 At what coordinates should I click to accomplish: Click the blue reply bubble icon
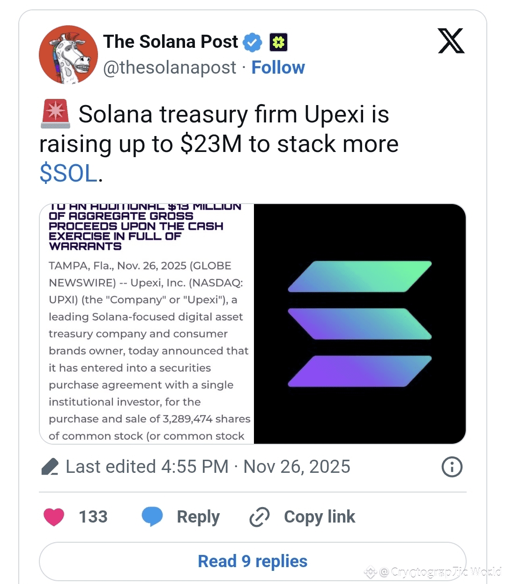pos(152,516)
